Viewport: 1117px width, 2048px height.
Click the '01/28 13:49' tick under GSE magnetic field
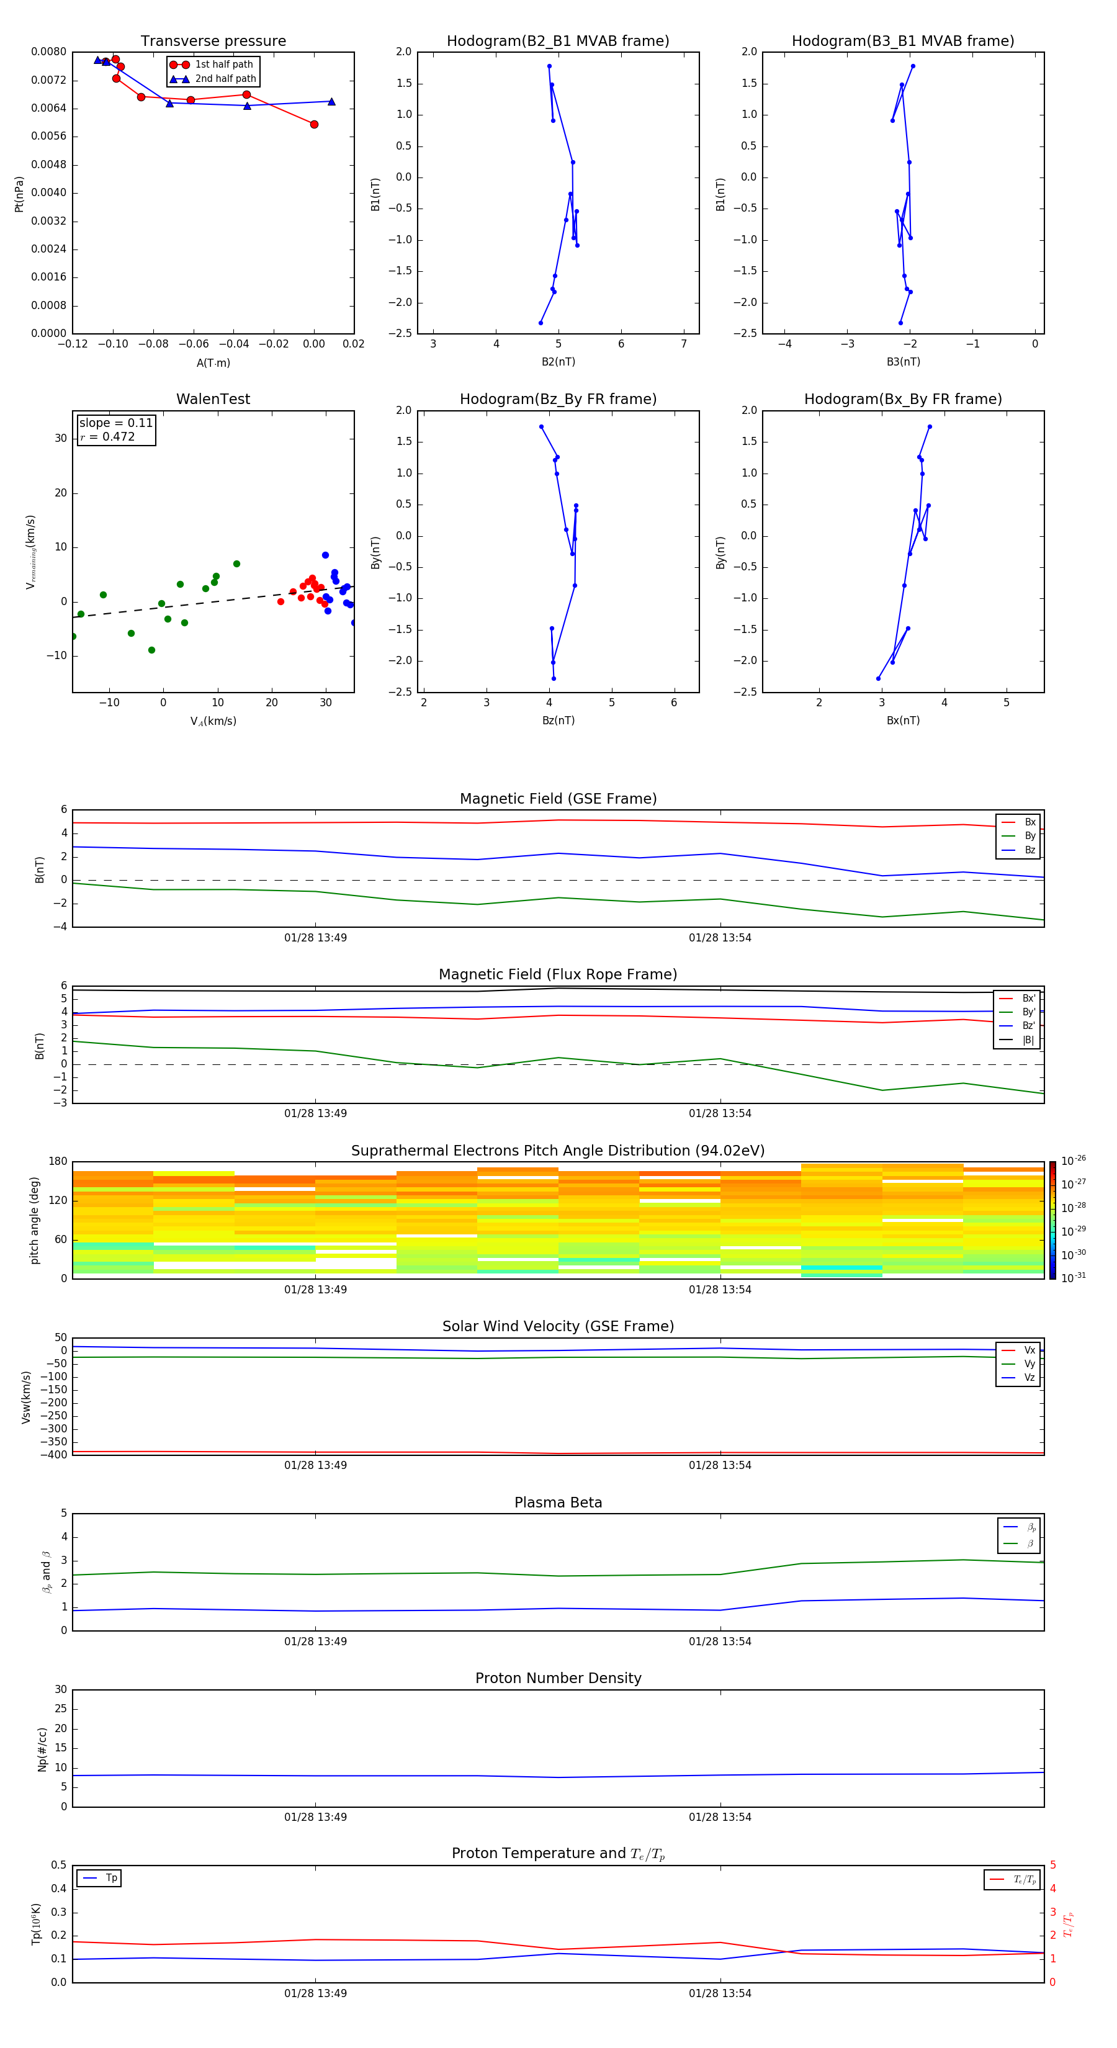pos(316,938)
